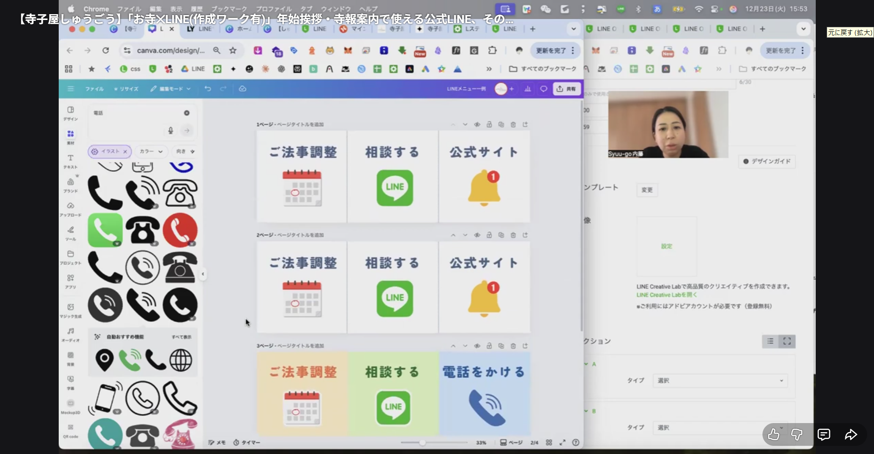Viewport: 874px width, 454px height.
Task: Open the ファイル menu in Canva
Action: [x=94, y=89]
